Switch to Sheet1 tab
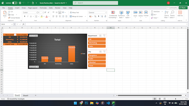The image size is (189, 106). coord(26,95)
